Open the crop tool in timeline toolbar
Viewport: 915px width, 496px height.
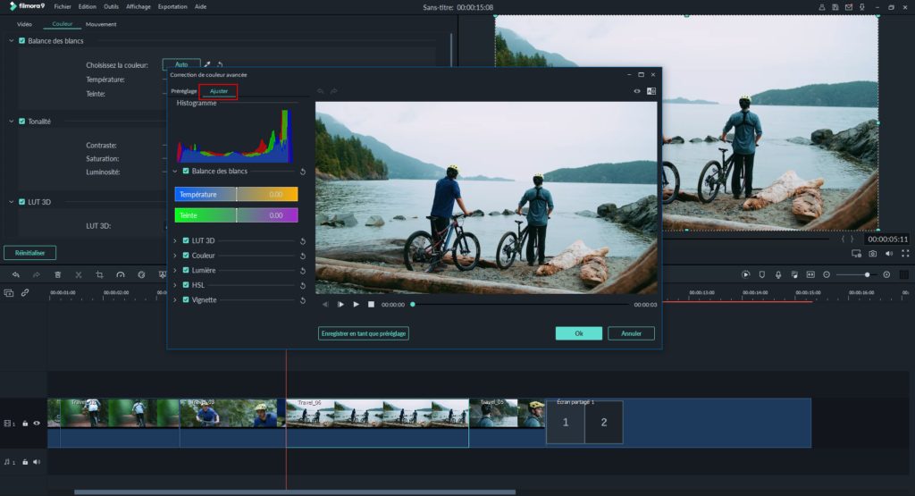tap(99, 275)
